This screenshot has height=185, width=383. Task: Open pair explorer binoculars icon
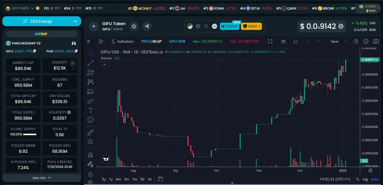click(74, 43)
